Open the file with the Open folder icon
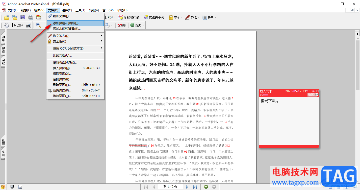Viewport: 360px width, 190px height. click(6, 17)
